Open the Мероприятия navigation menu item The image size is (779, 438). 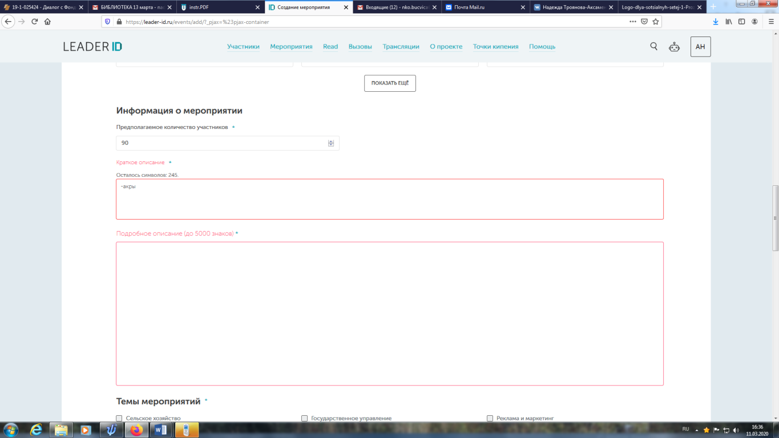coord(291,47)
